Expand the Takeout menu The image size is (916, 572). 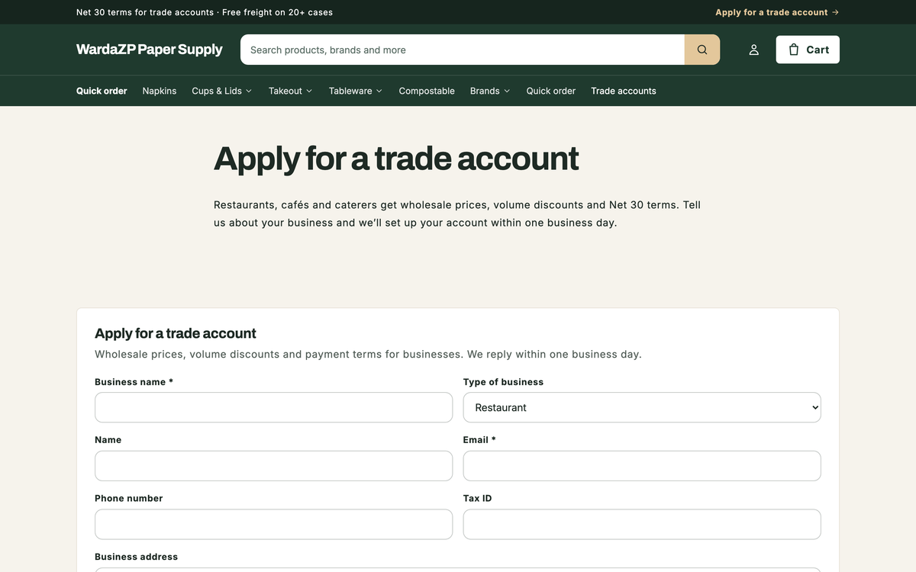[x=291, y=91]
